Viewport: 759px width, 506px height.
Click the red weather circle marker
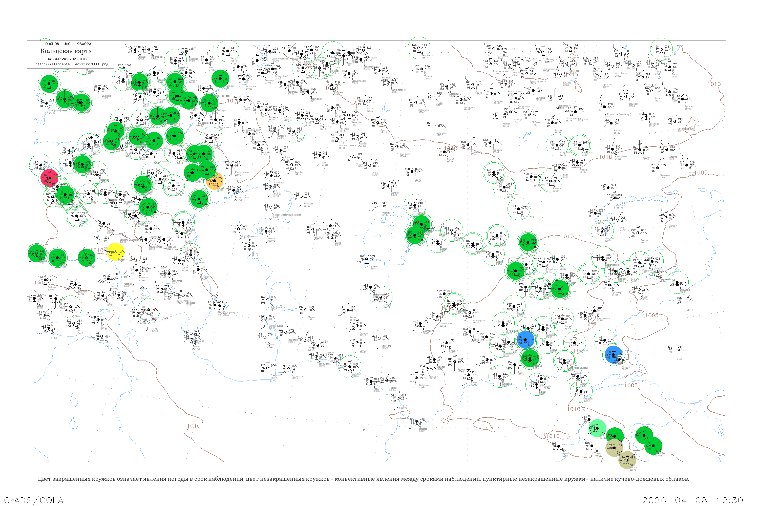pyautogui.click(x=49, y=178)
